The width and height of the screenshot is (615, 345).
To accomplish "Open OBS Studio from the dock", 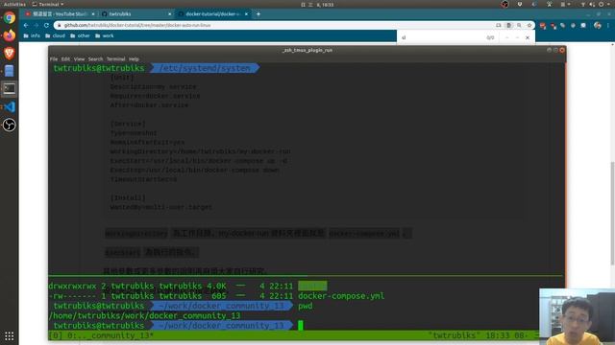I will pos(9,125).
